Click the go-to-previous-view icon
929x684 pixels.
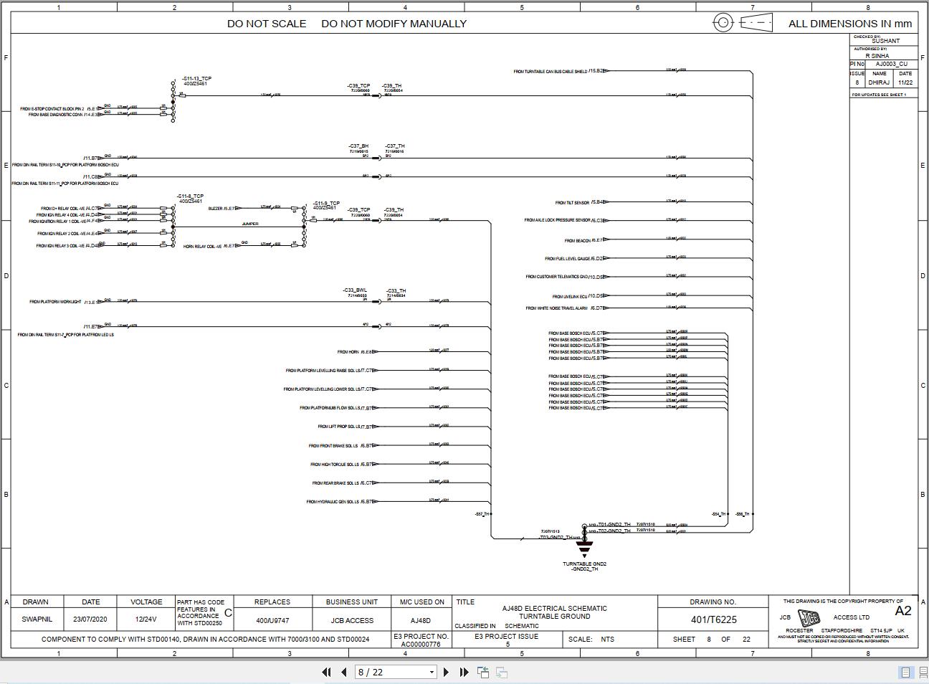483,672
